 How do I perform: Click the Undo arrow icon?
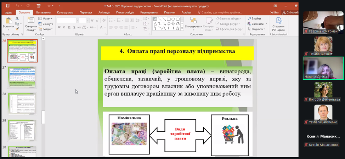(x=18, y=6)
